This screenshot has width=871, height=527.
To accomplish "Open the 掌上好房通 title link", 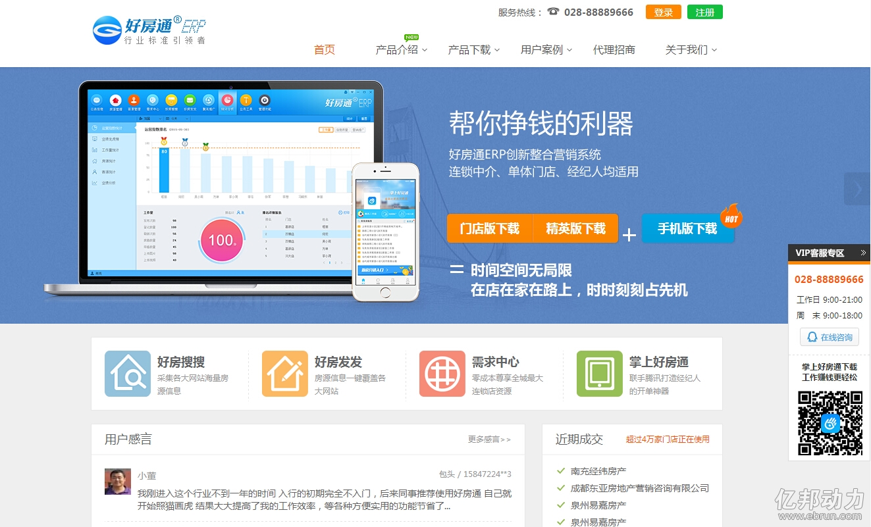I will (x=659, y=362).
